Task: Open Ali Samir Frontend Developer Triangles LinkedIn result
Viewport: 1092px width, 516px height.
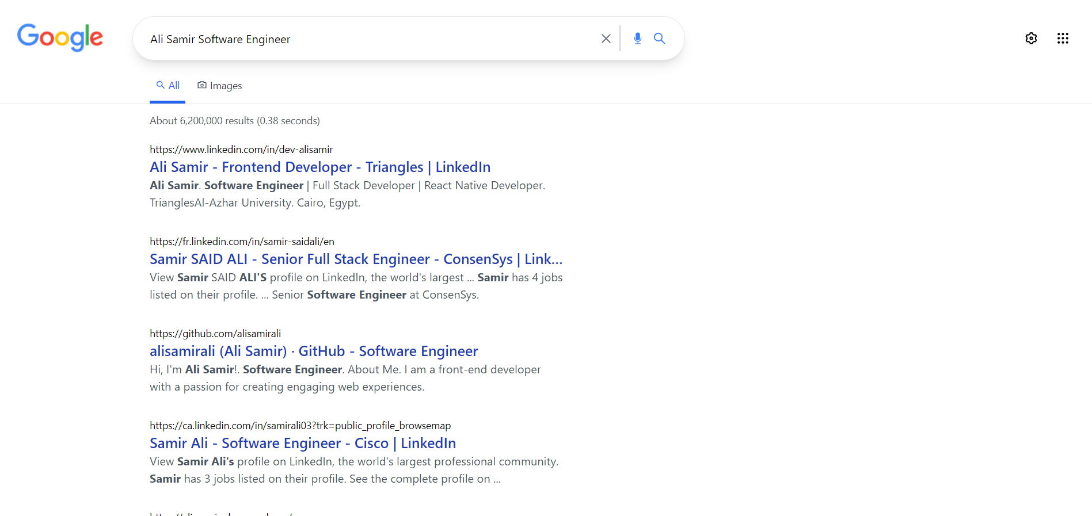Action: coord(320,167)
